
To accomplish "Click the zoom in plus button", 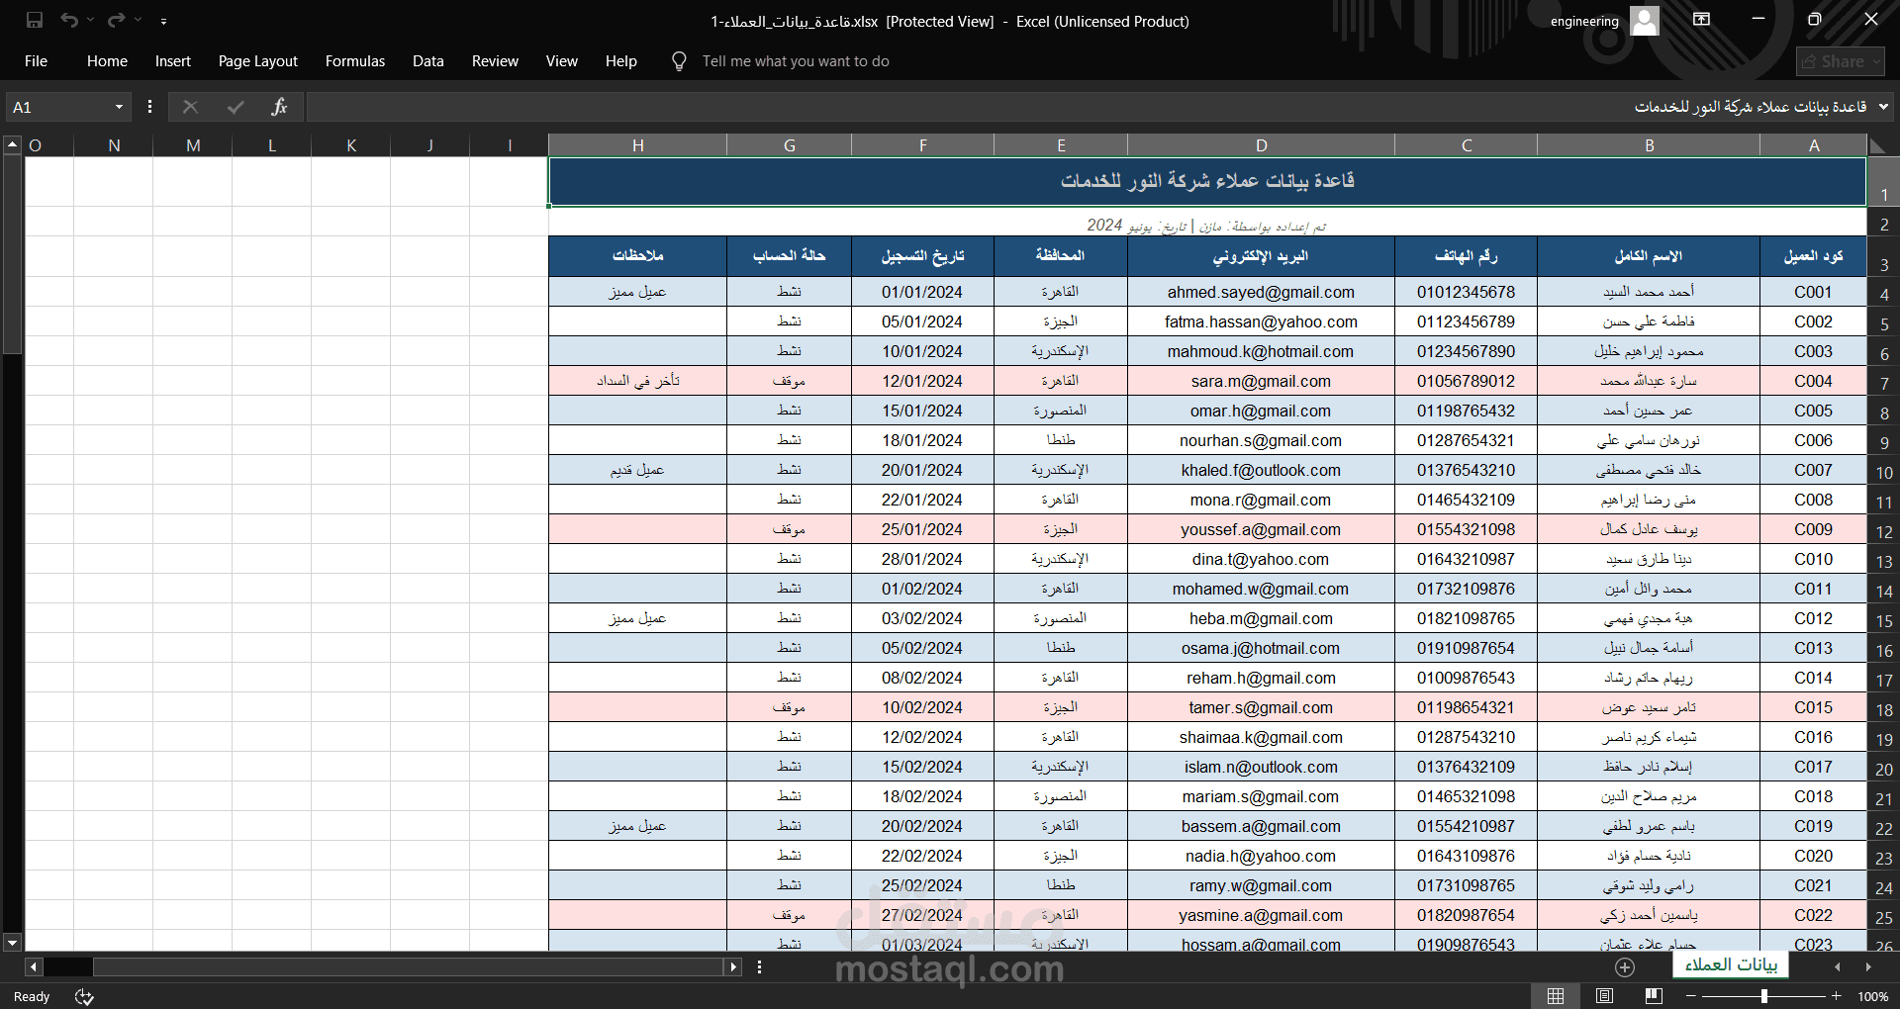I will coord(1837,996).
